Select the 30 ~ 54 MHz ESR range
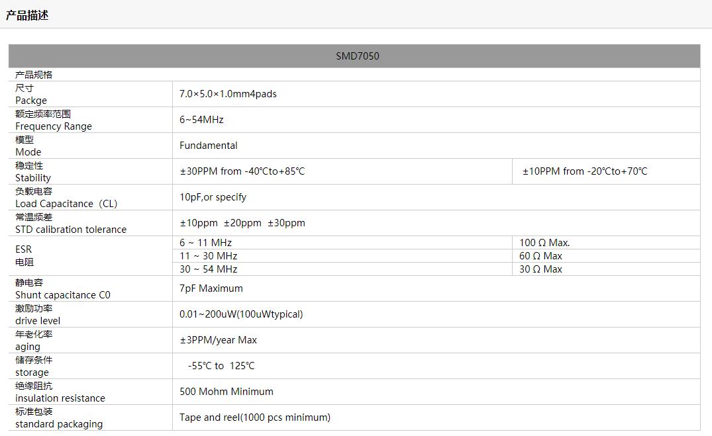Image resolution: width=712 pixels, height=436 pixels. pyautogui.click(x=208, y=269)
